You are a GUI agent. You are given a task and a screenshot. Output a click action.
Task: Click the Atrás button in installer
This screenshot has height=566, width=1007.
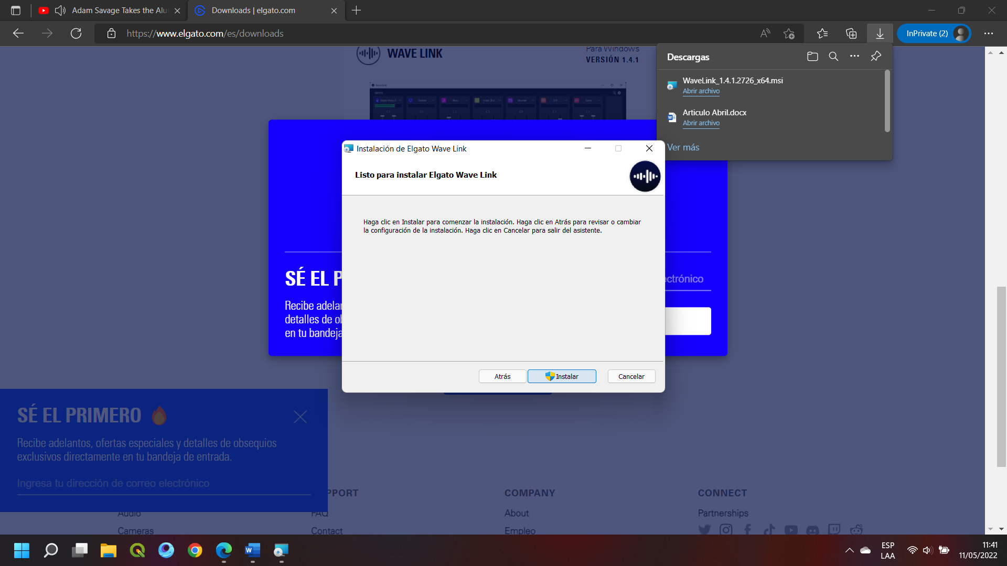[502, 376]
